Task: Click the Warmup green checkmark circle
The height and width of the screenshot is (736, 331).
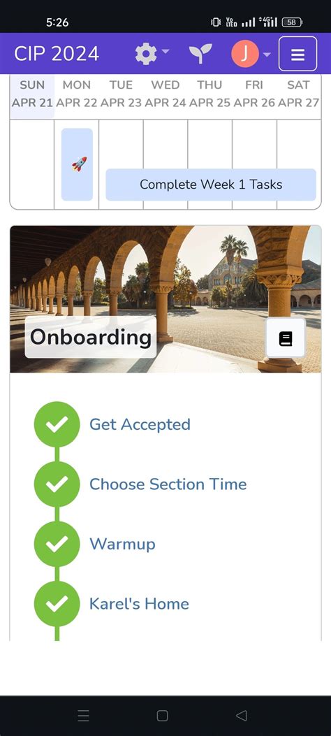Action: 57,544
